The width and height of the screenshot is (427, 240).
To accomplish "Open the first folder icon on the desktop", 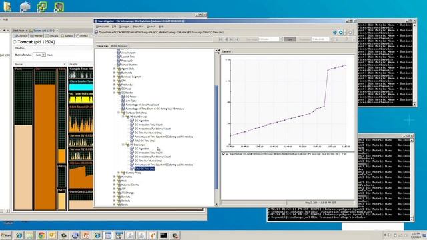I will [x=7, y=7].
